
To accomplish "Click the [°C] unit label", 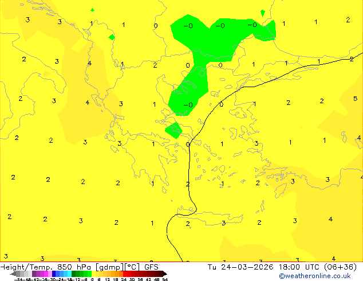I will [x=132, y=267].
